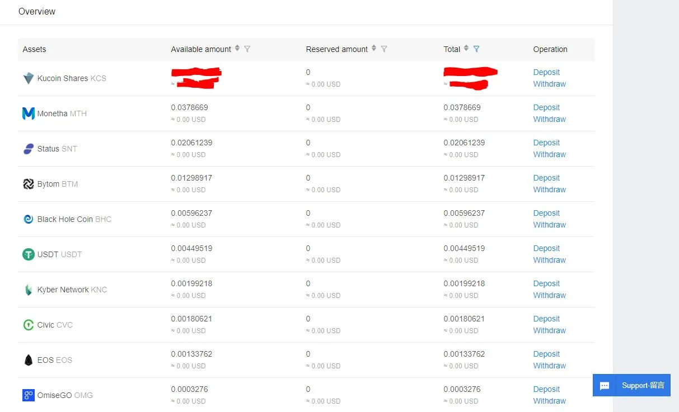Withdraw OmiseGO OMG
Viewport: 679px width, 412px height.
pos(550,401)
